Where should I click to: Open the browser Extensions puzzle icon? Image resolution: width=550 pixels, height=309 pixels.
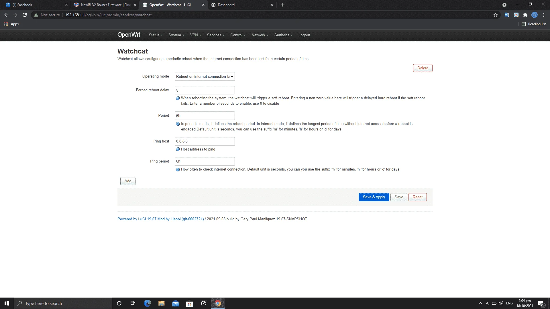[x=525, y=15]
